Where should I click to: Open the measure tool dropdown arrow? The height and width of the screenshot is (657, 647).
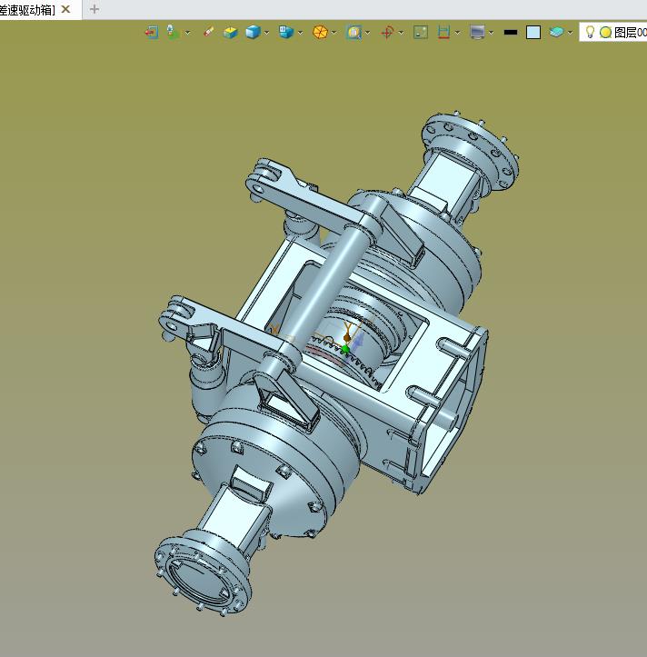[457, 33]
